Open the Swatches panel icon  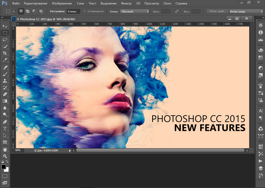coord(261,58)
